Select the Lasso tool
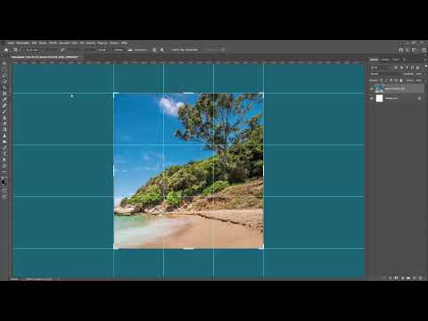 pyautogui.click(x=4, y=76)
